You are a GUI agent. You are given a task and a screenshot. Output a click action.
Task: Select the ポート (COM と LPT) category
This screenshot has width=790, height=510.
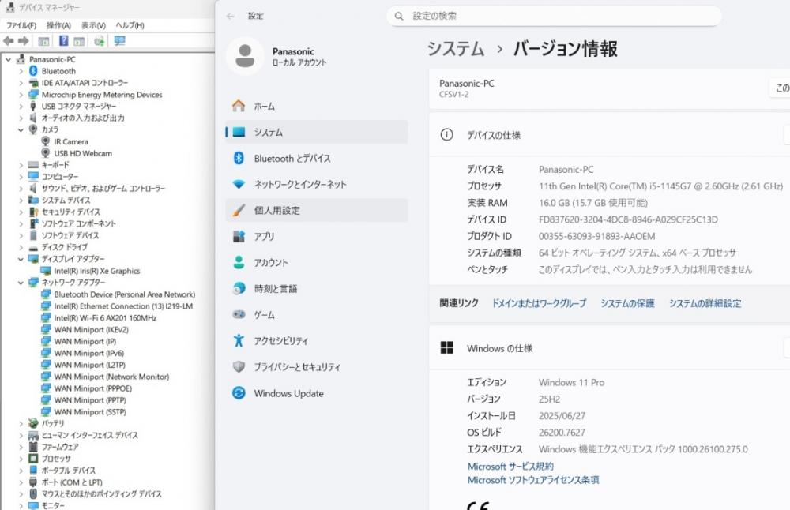pyautogui.click(x=72, y=482)
